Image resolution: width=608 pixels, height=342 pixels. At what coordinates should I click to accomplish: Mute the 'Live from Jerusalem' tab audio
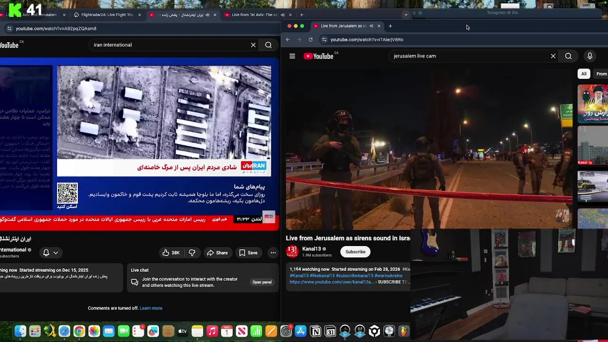(x=371, y=26)
